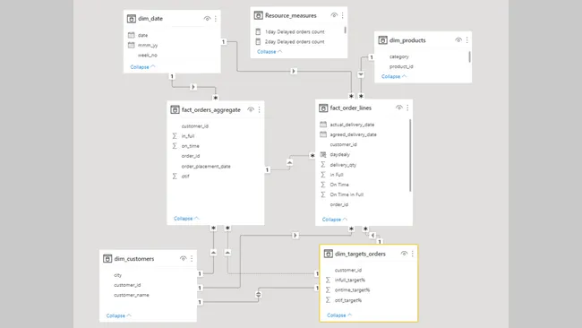
Task: Click the dim_date table icon
Action: click(132, 19)
